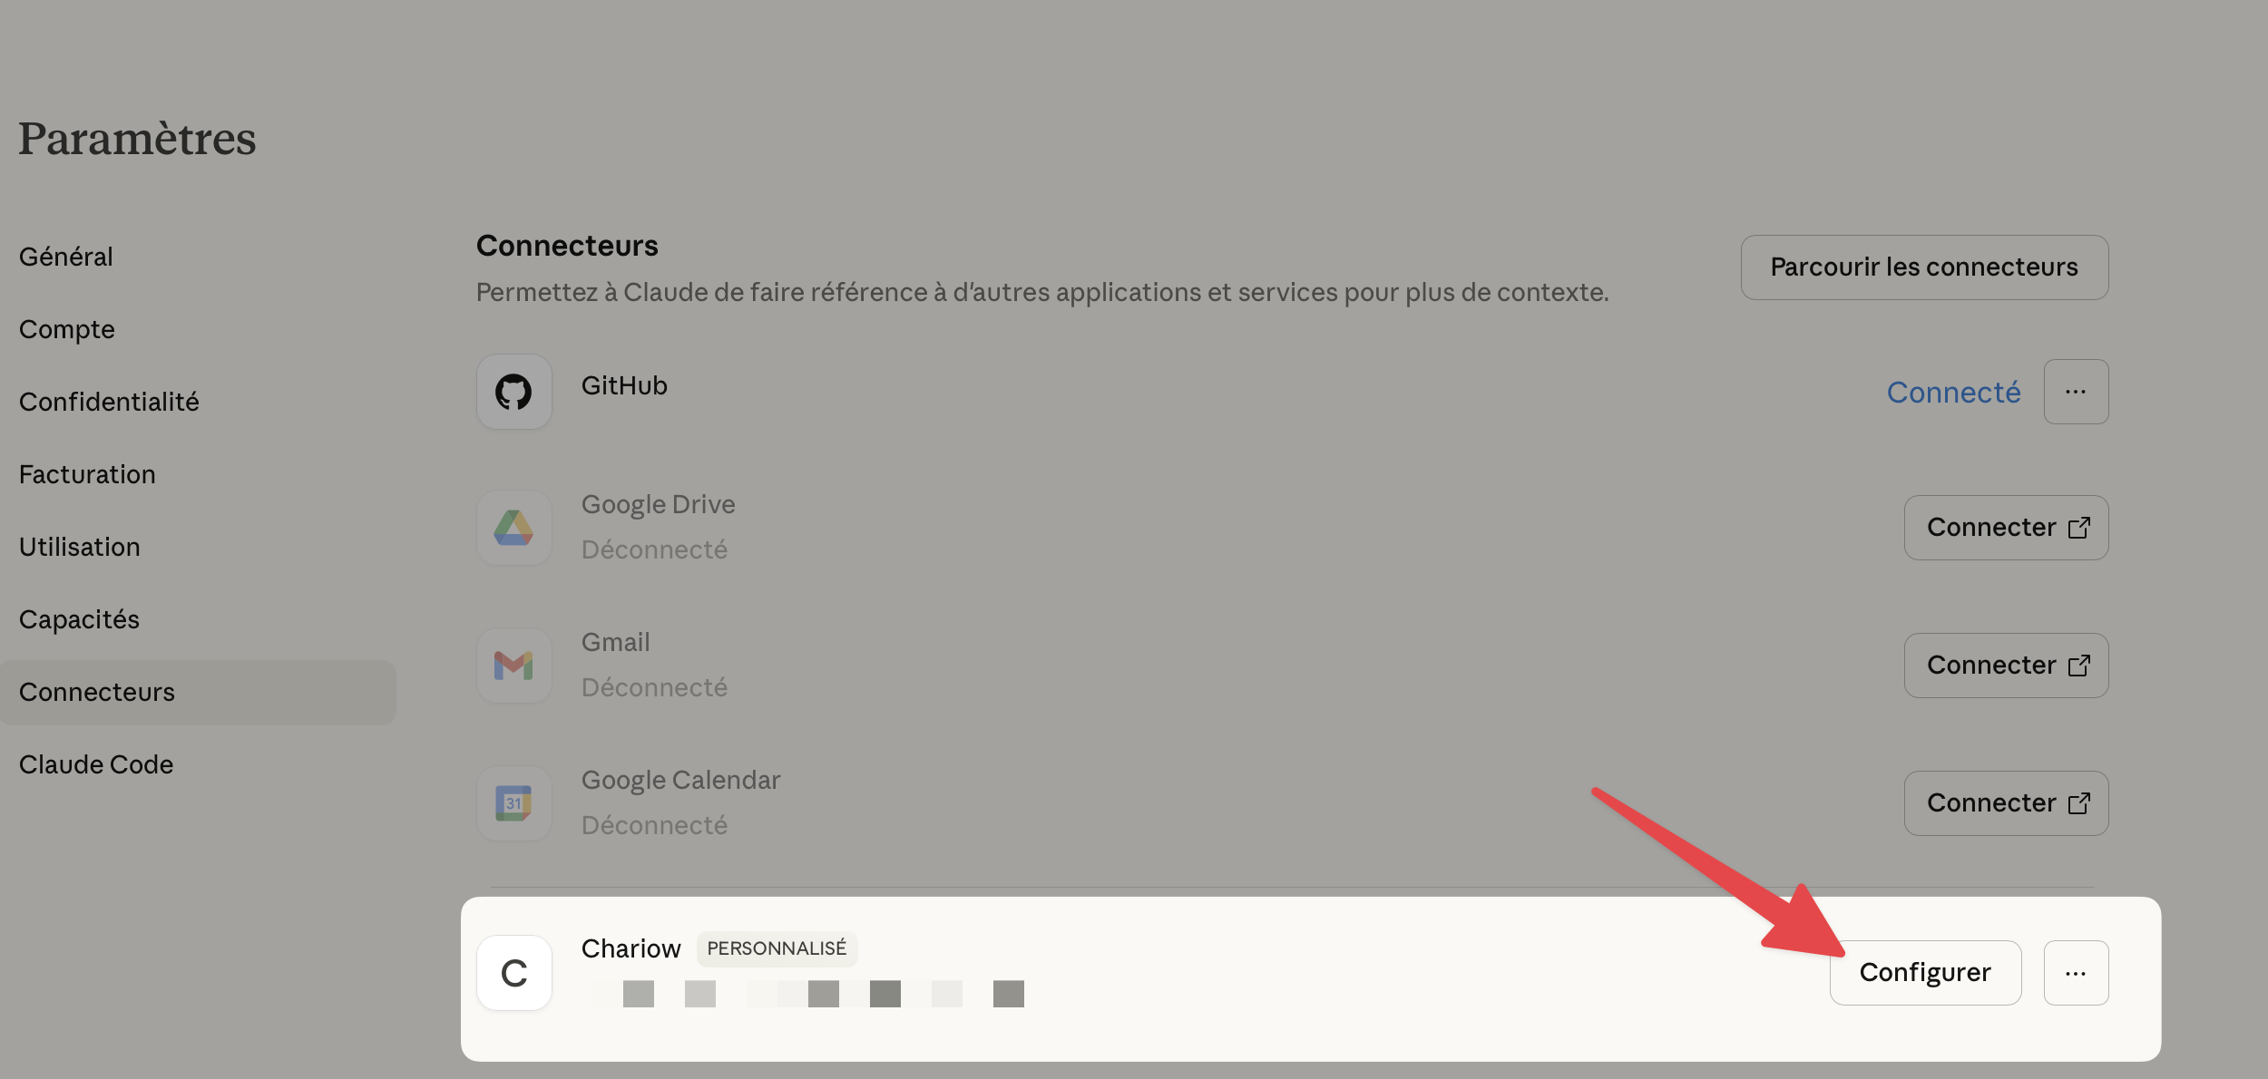This screenshot has width=2268, height=1079.
Task: Connect the Gmail connector
Action: [x=2005, y=666]
